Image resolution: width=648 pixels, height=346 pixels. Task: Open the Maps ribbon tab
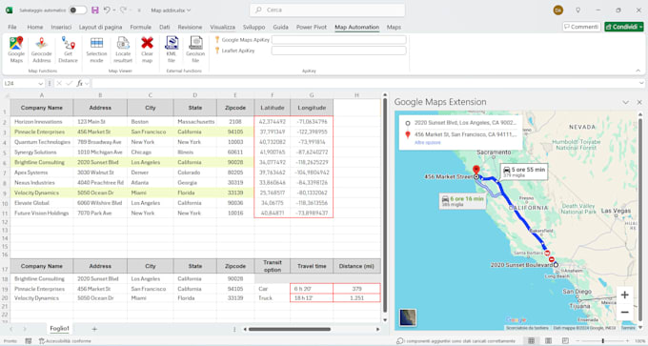pos(394,27)
